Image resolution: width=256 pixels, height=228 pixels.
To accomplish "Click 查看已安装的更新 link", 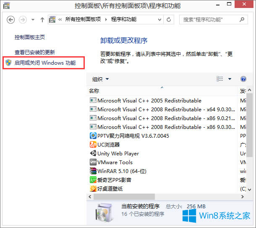I will pos(35,52).
